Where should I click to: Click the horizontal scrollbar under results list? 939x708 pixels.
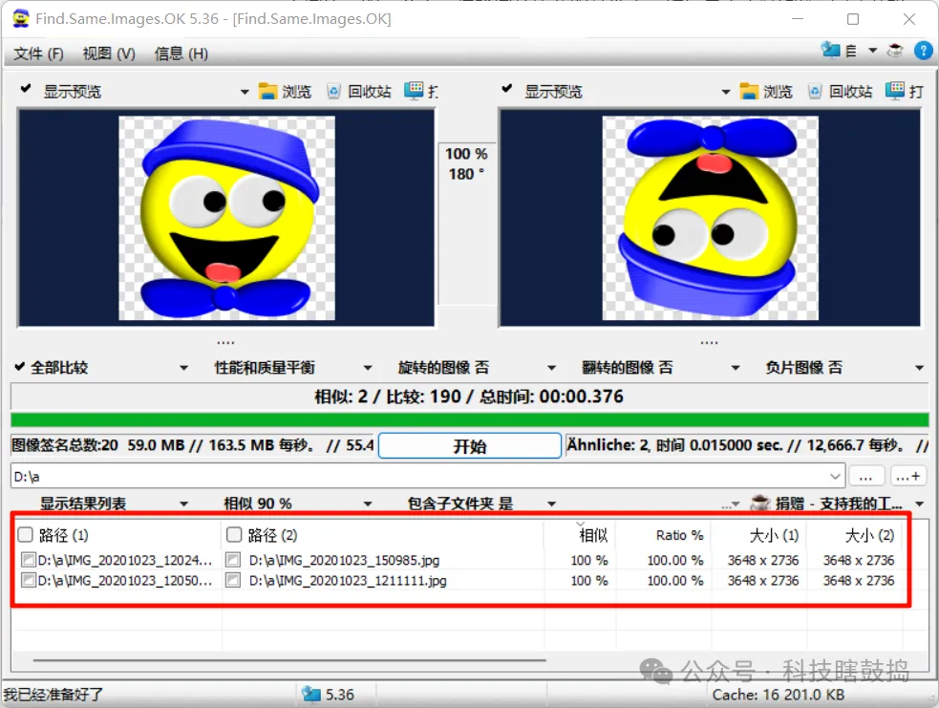pos(289,660)
